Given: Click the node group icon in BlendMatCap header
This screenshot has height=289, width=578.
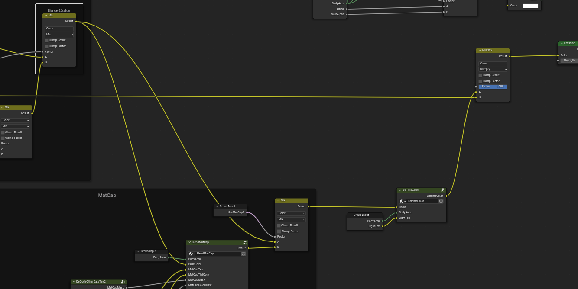Looking at the screenshot, I should (245, 242).
